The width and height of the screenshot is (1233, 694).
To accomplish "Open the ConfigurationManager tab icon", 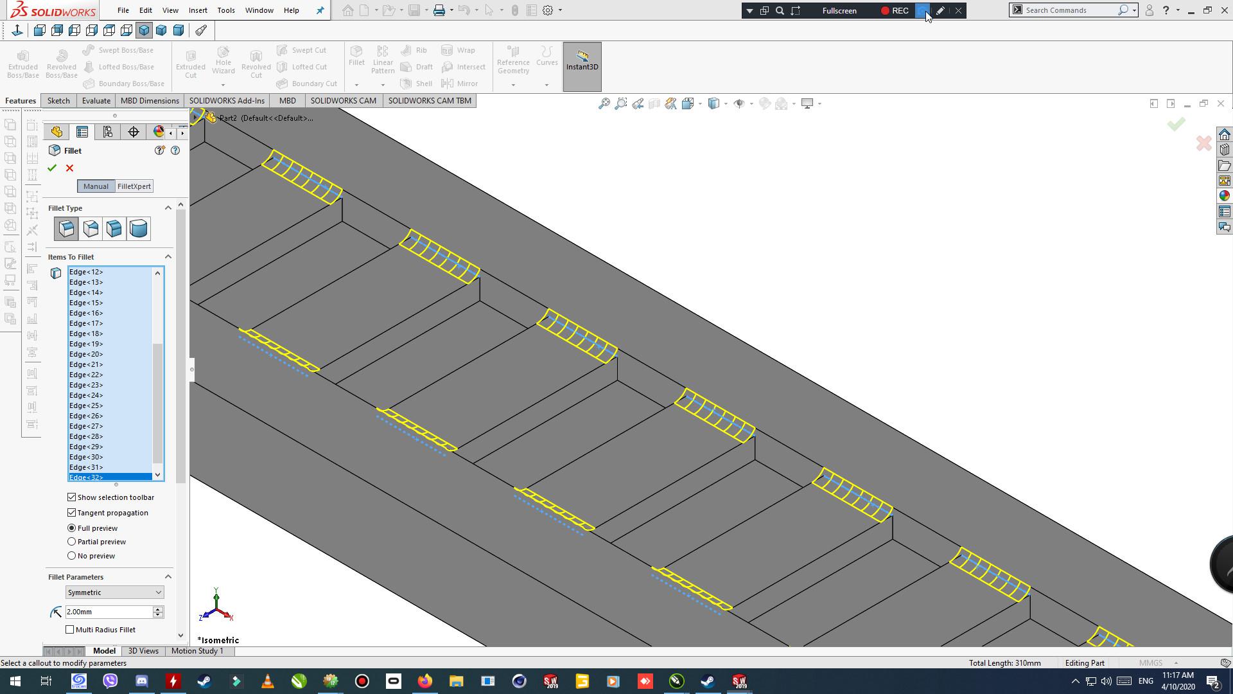I will pyautogui.click(x=108, y=132).
